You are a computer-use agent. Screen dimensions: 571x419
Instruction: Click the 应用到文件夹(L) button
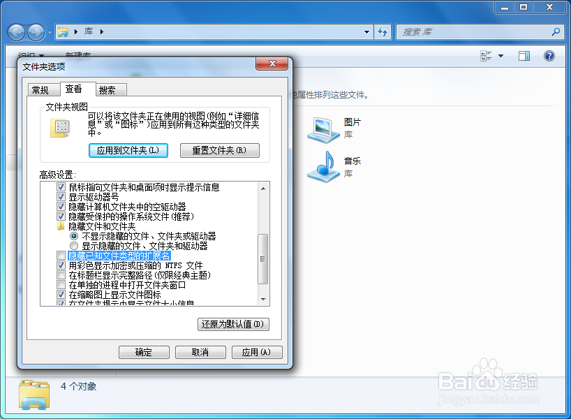coord(128,150)
